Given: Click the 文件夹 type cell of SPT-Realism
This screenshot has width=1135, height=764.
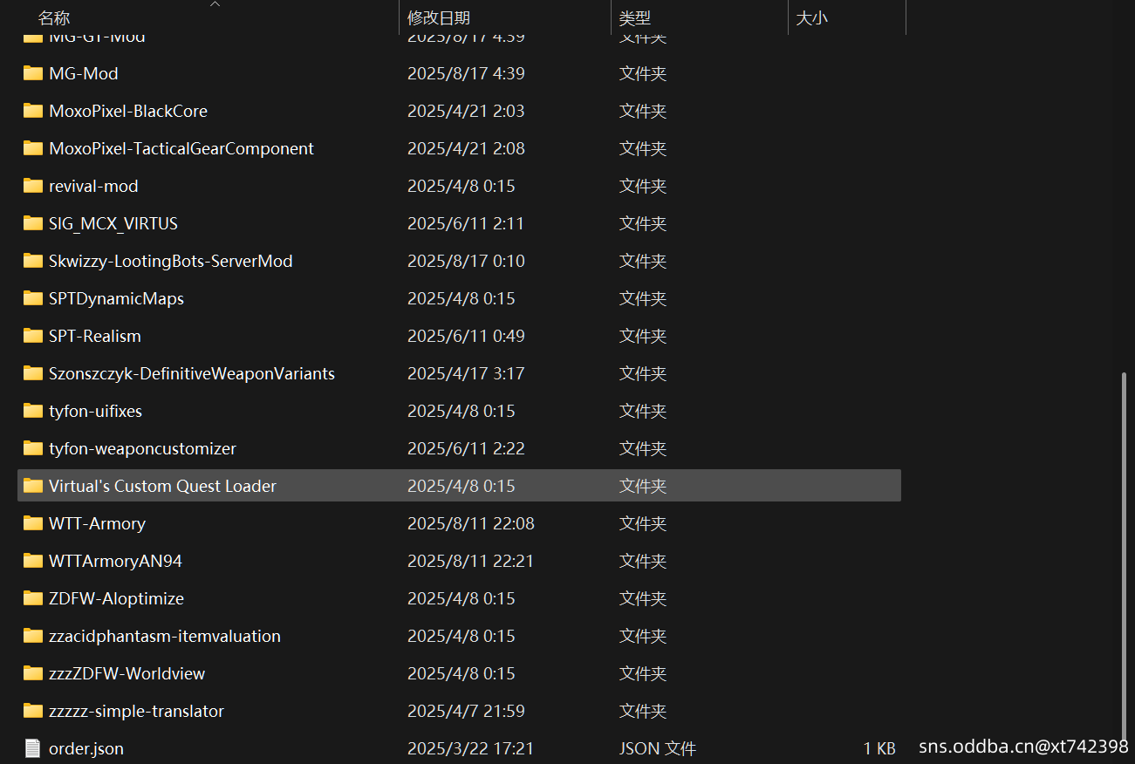Looking at the screenshot, I should tap(643, 336).
